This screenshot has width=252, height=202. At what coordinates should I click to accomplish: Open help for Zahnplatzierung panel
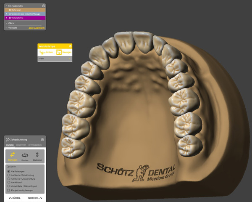42,139
